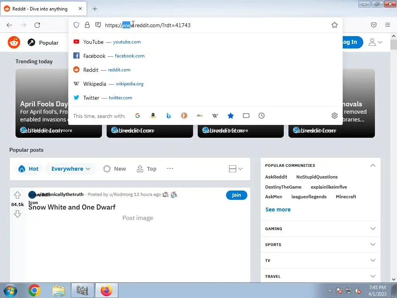
Task: Click the muted volume tray icon
Action: (x=358, y=291)
